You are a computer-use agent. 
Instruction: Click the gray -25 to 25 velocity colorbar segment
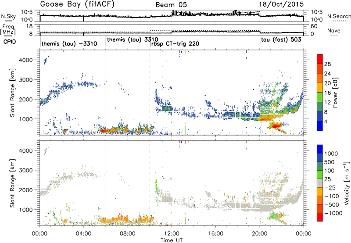[x=320, y=183]
